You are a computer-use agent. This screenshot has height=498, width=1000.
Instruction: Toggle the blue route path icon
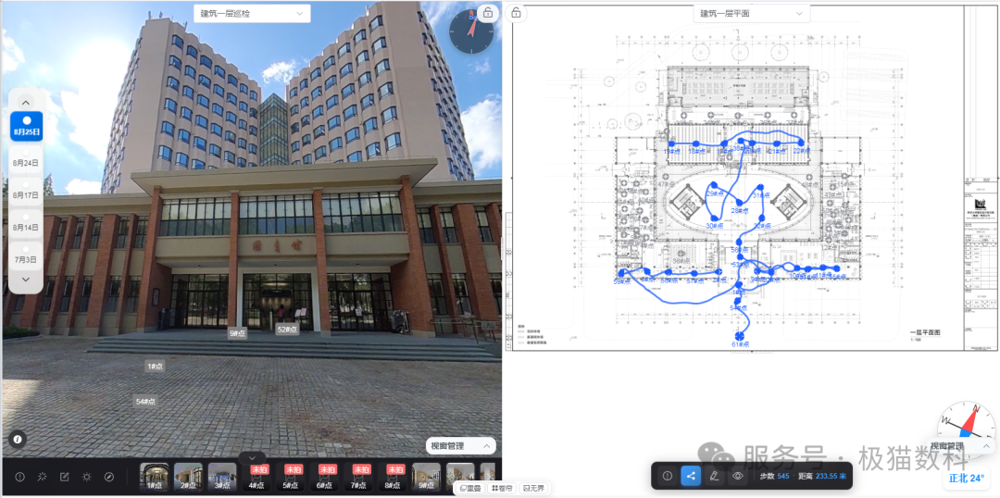(x=692, y=476)
